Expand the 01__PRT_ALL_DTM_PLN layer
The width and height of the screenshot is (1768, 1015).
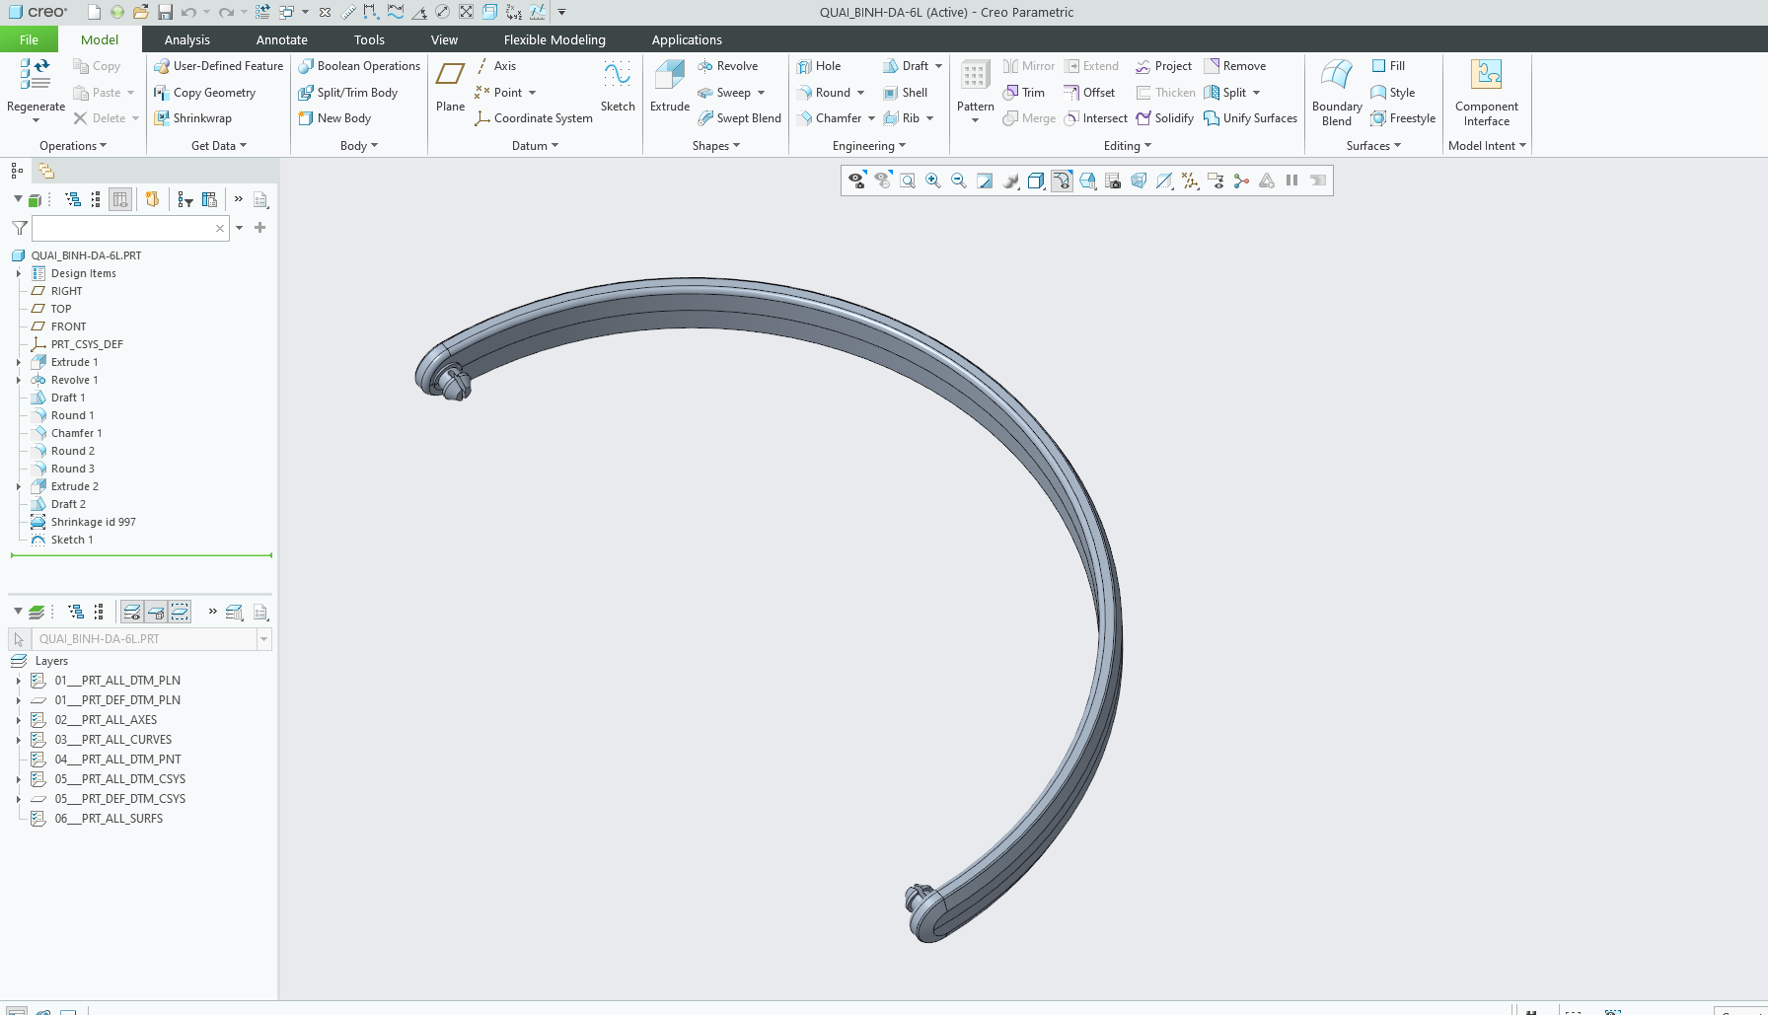18,681
